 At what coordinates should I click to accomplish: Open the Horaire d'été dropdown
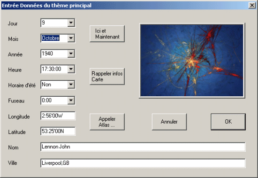(71, 85)
